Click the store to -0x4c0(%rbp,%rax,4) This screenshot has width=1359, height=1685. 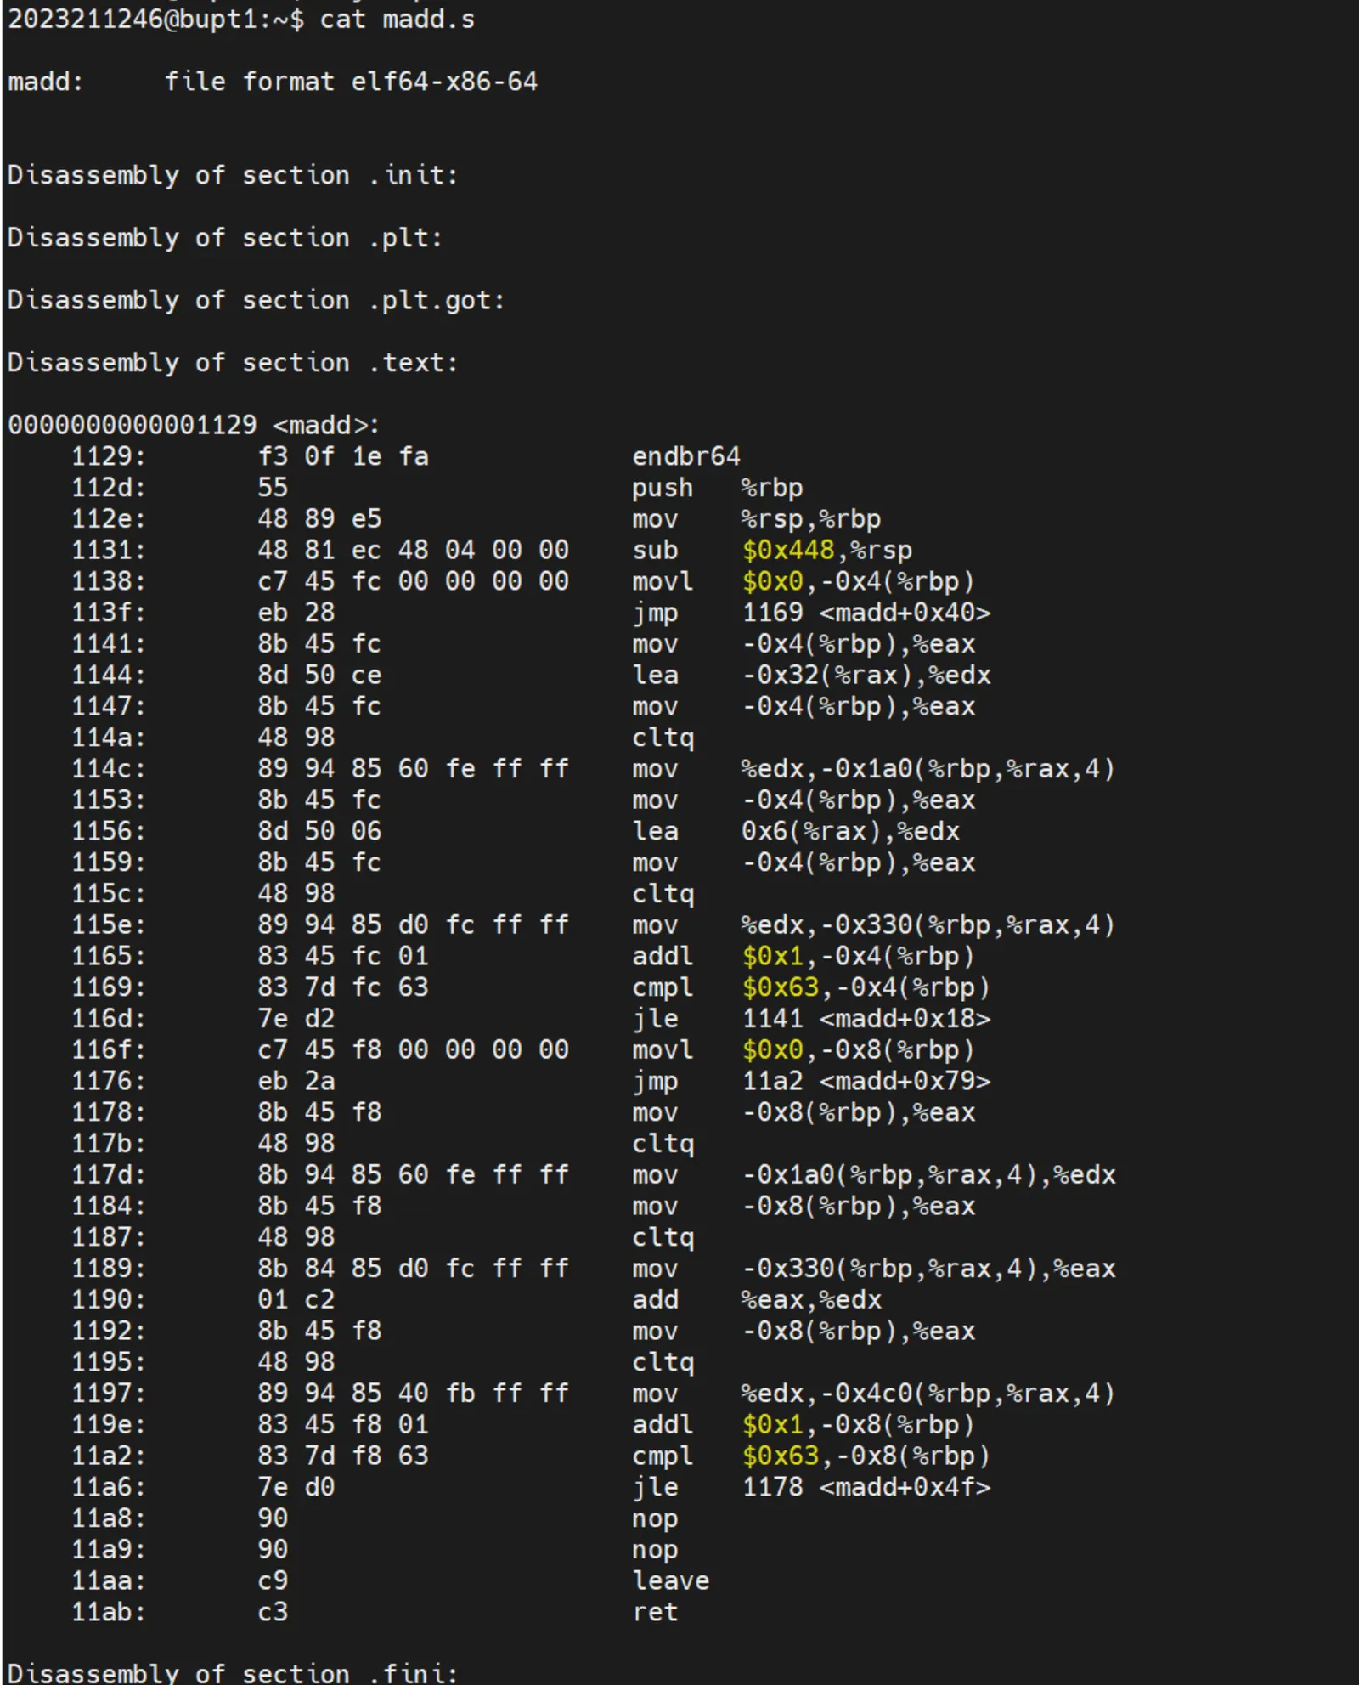coord(928,1394)
